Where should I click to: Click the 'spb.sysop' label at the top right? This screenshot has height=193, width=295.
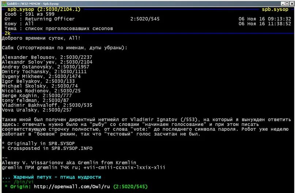pyautogui.click(x=275, y=9)
